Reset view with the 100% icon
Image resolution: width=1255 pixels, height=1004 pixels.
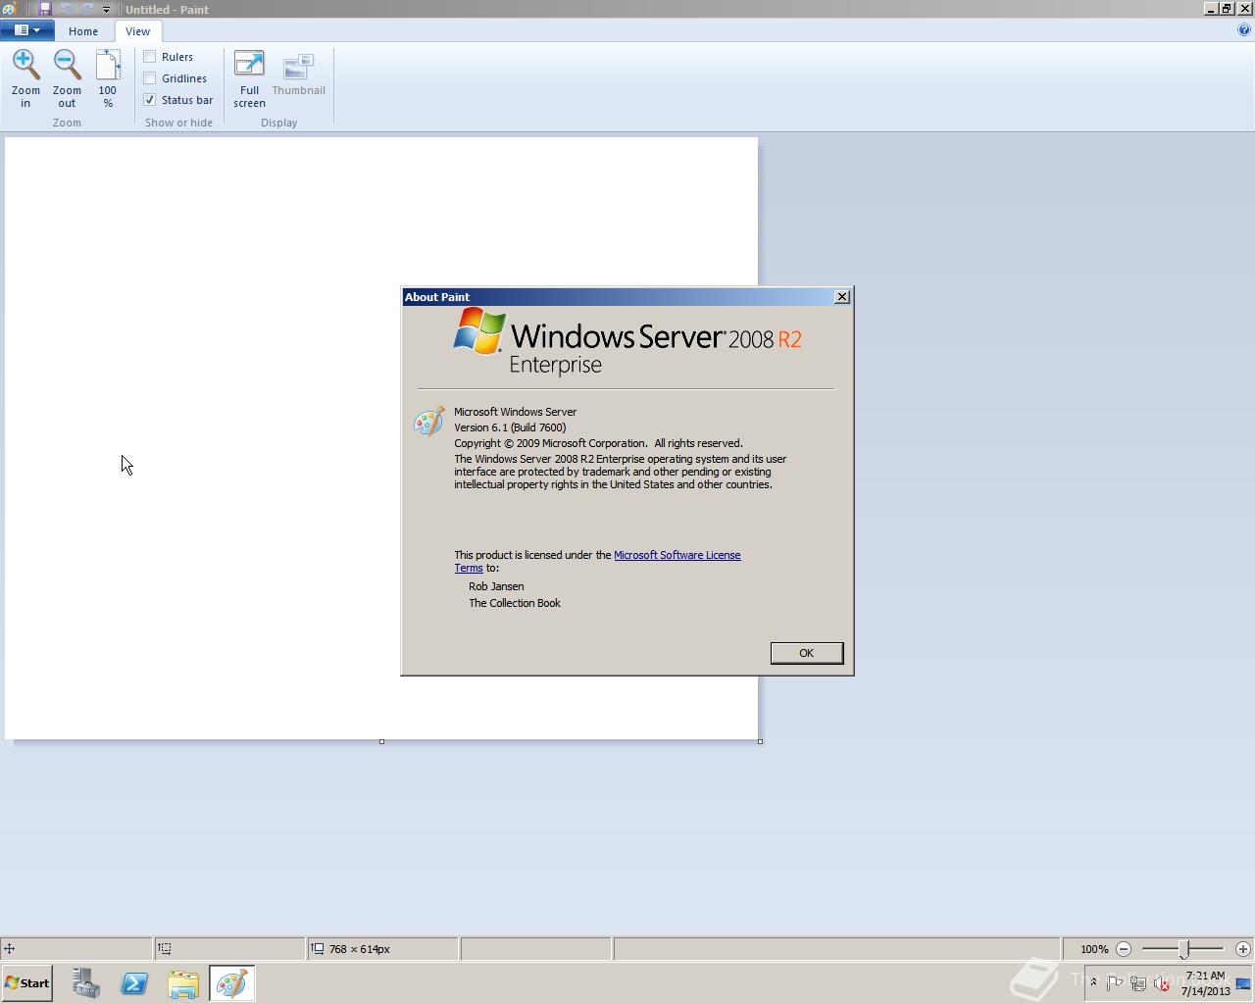pyautogui.click(x=108, y=65)
